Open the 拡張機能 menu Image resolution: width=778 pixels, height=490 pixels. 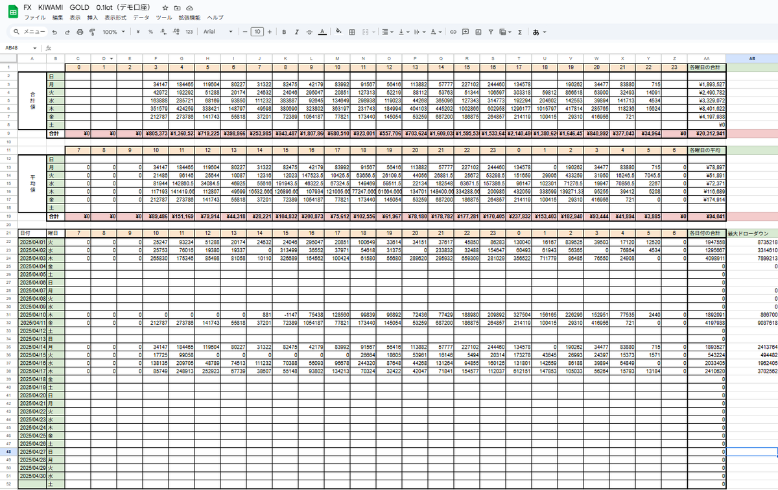pos(189,17)
